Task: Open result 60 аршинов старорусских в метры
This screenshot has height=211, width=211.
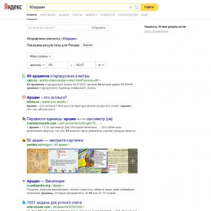Action: [58, 76]
